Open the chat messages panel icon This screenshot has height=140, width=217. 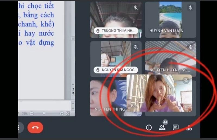click(175, 127)
